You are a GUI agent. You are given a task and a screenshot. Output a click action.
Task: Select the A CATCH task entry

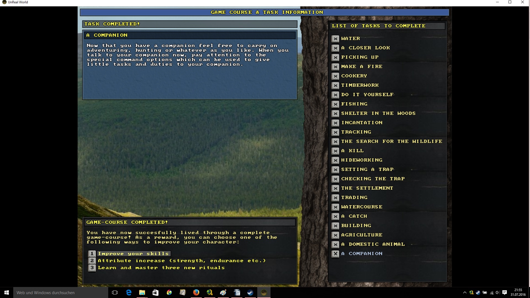click(x=354, y=217)
